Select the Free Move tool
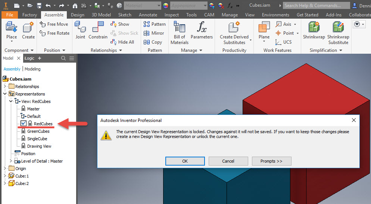This screenshot has height=204, width=371. coord(54,24)
